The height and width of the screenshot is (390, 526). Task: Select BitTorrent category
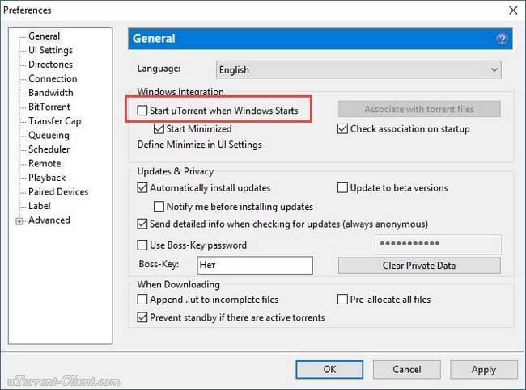[49, 107]
